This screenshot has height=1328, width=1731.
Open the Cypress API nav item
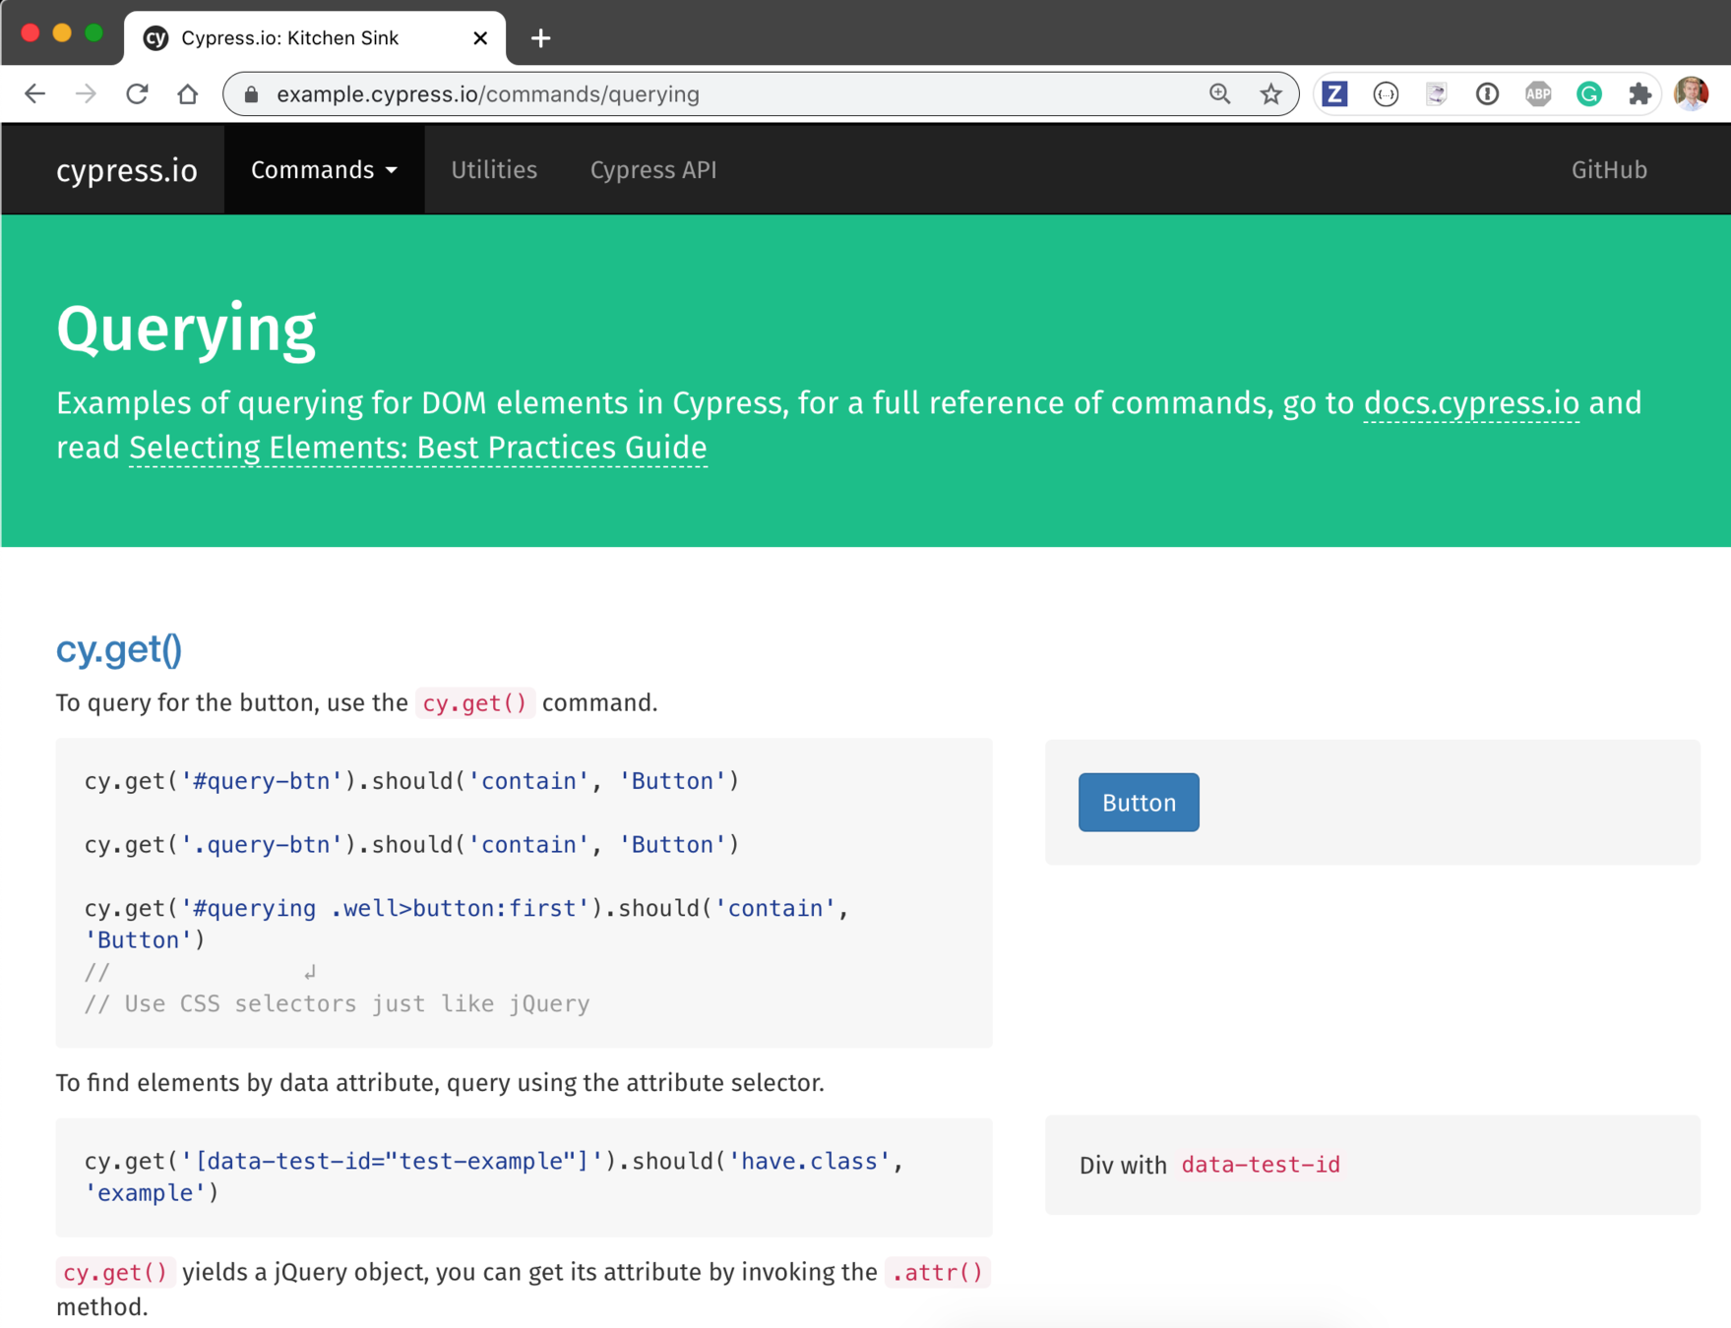653,170
